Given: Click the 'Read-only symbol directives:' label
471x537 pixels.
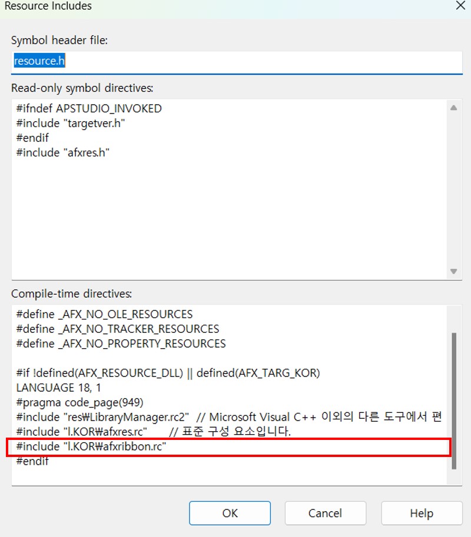Looking at the screenshot, I should point(82,88).
